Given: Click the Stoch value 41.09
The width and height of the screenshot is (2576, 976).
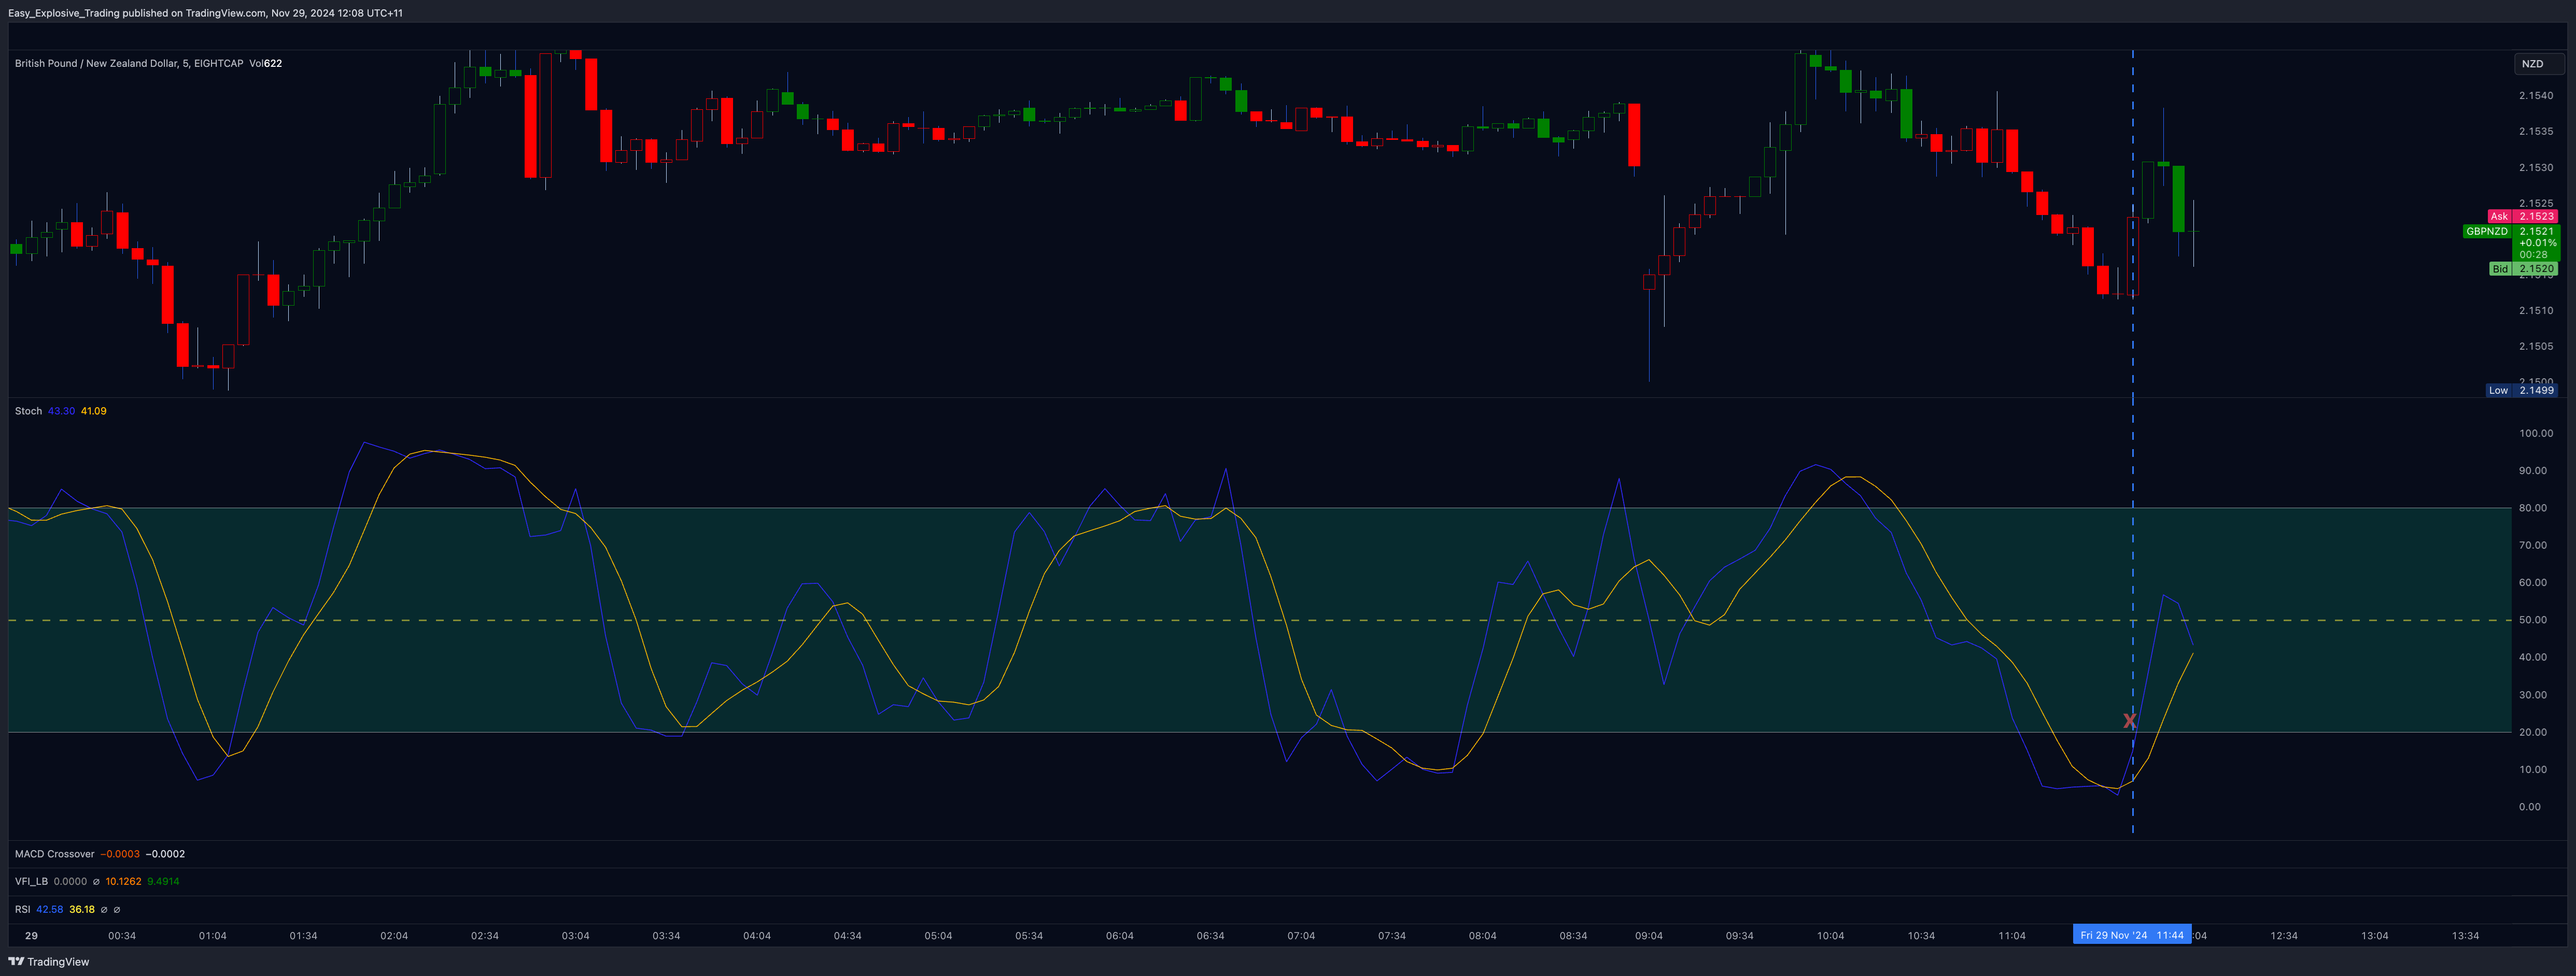Looking at the screenshot, I should 93,411.
